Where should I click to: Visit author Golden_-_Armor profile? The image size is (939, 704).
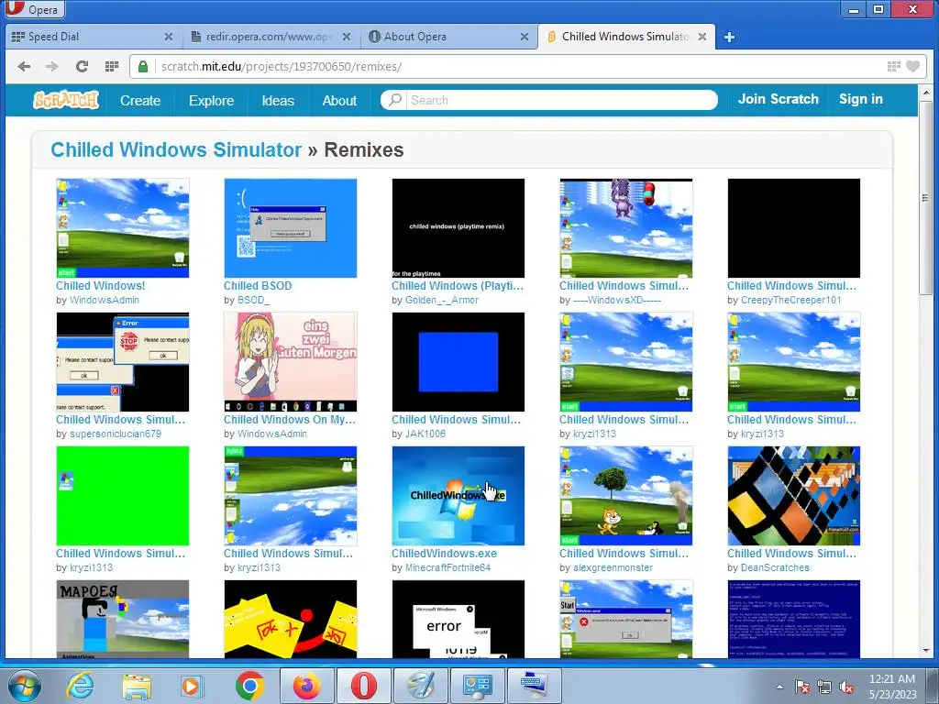(x=442, y=300)
